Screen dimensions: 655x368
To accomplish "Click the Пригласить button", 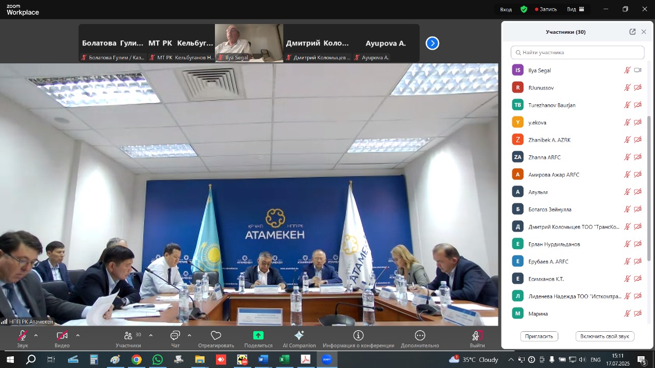I will coord(539,336).
